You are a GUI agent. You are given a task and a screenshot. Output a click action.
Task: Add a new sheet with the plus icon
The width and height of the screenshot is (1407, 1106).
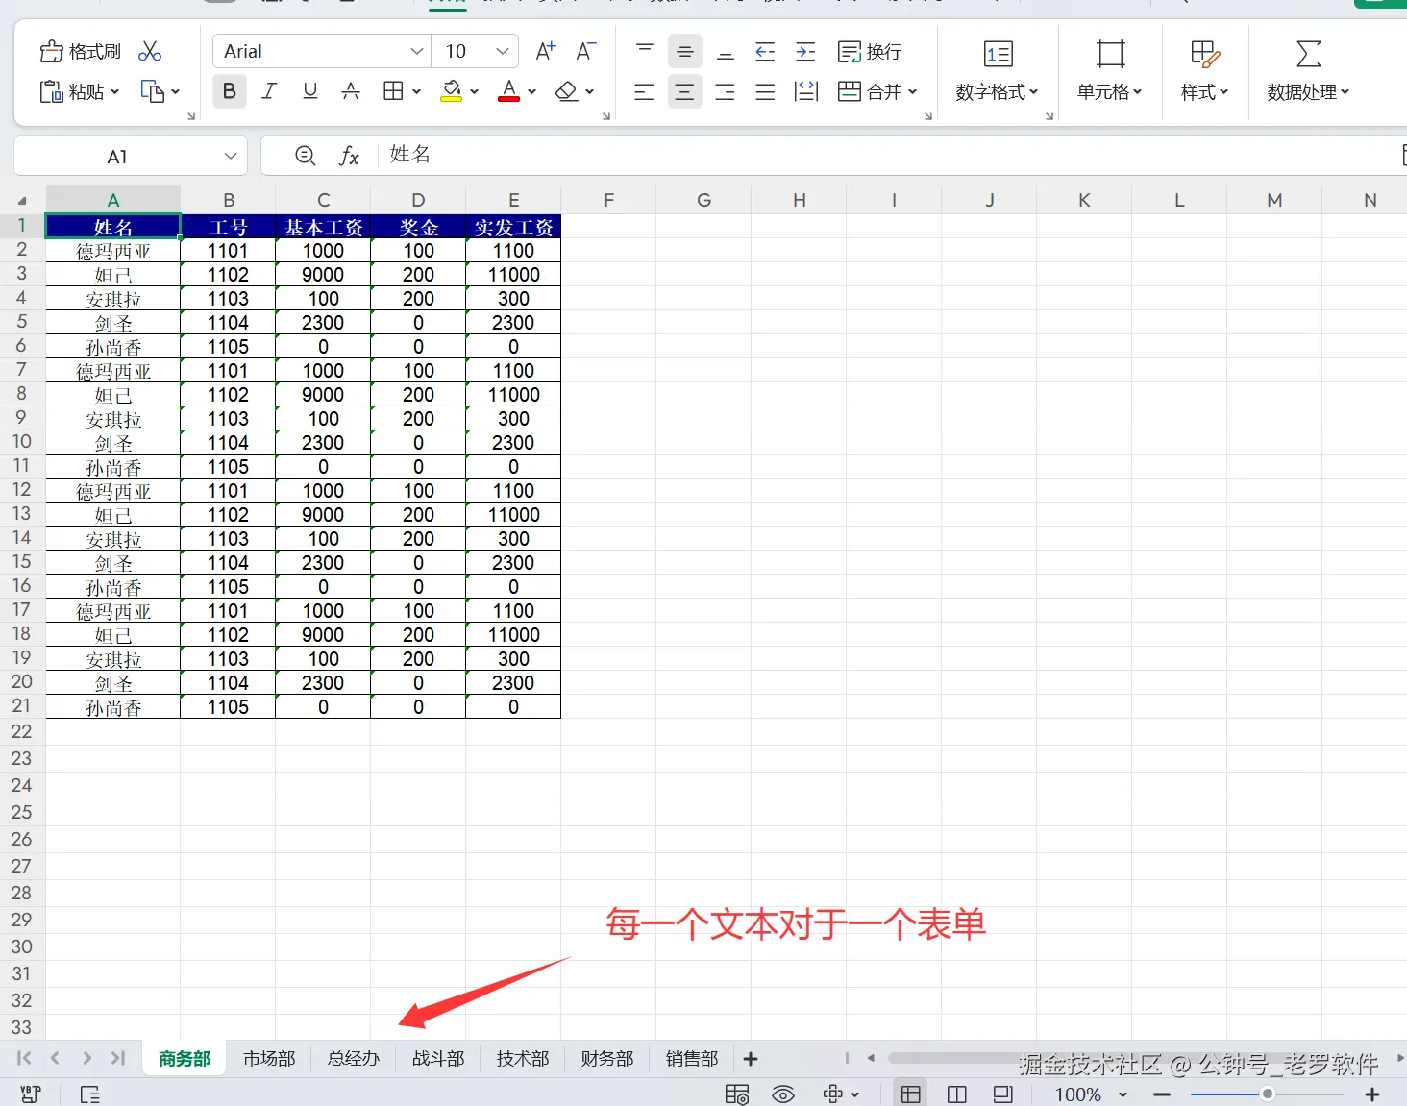point(751,1059)
